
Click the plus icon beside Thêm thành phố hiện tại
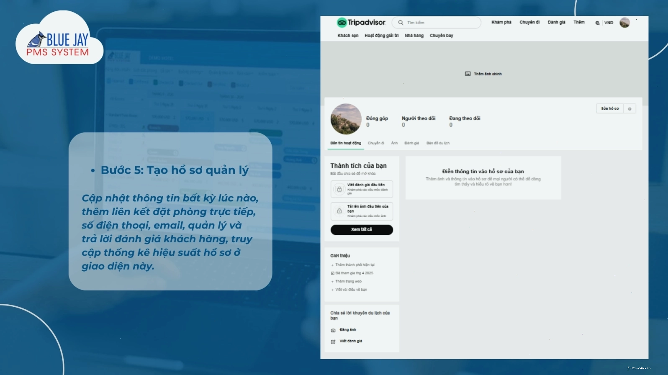[332, 265]
